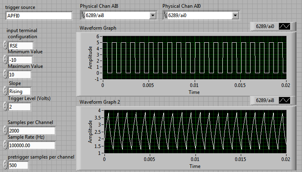Click the pretrigger samples stepper arrows

point(5,165)
